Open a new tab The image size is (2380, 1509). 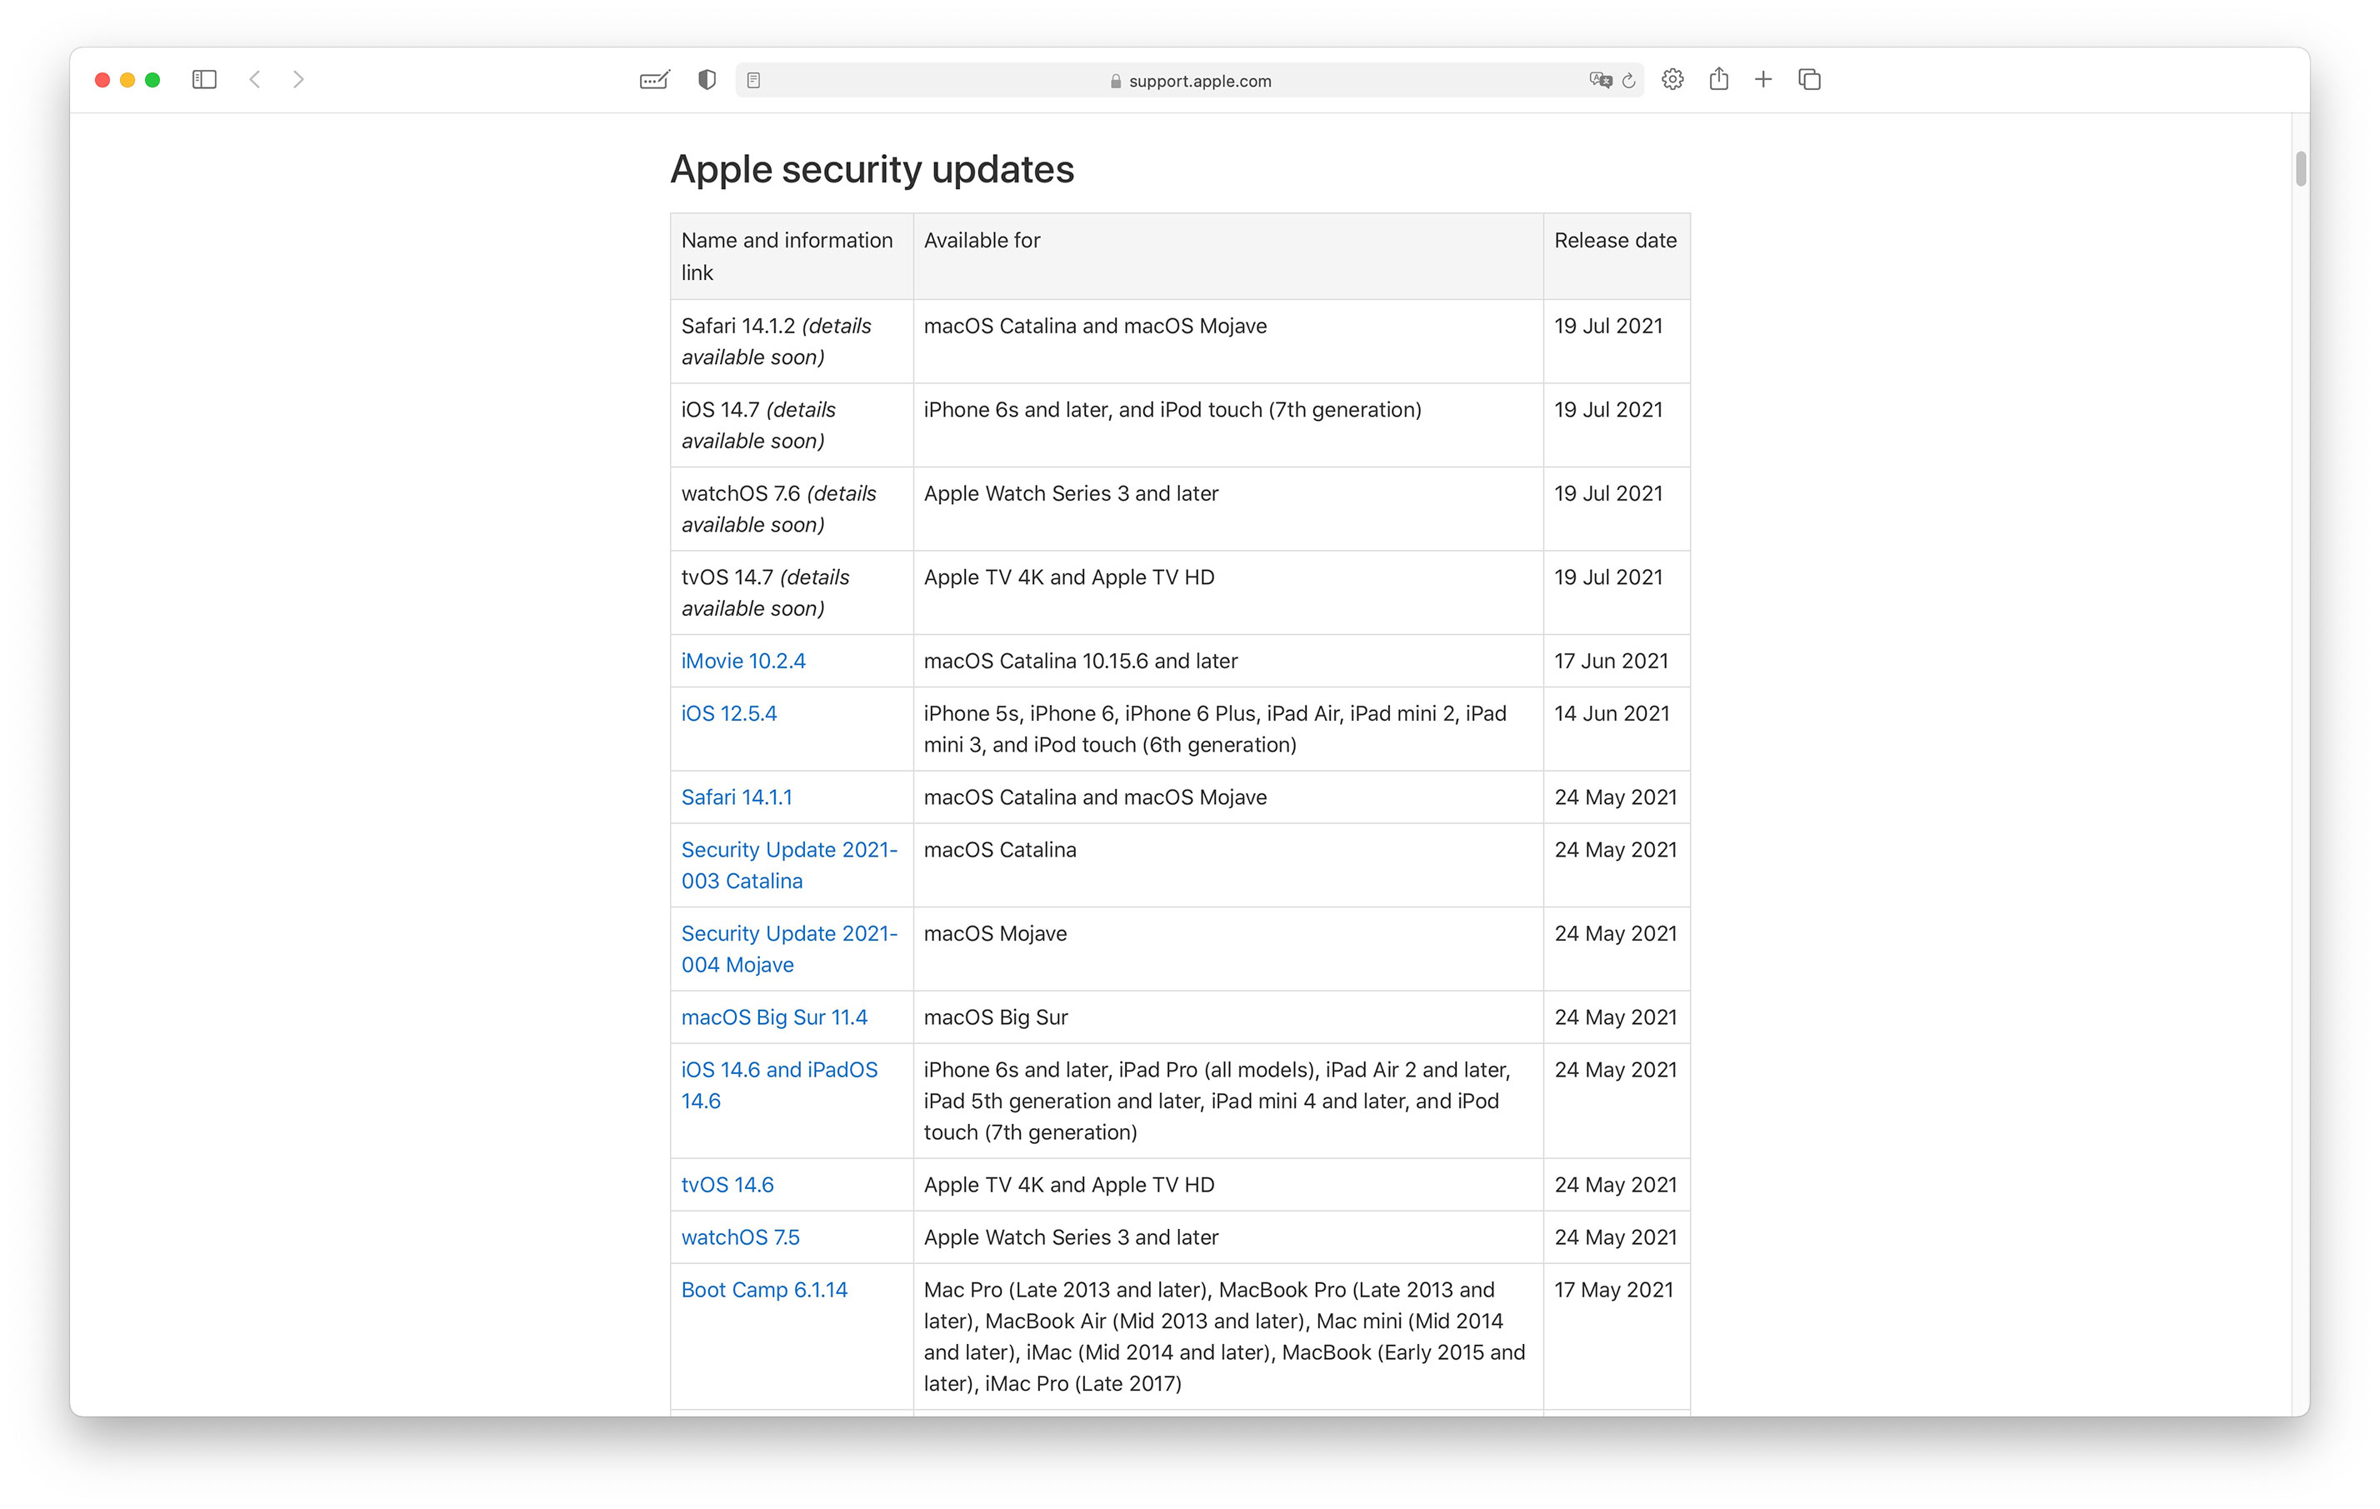1763,80
